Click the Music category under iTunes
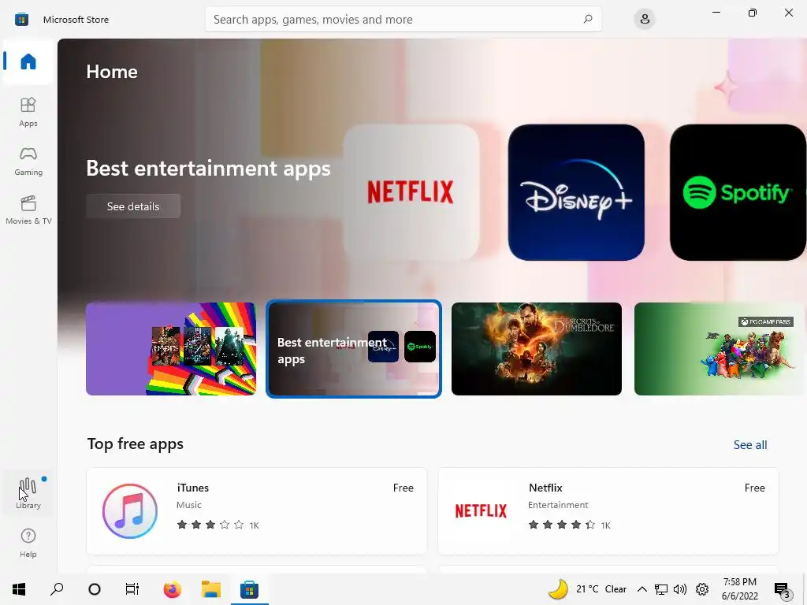 [x=189, y=505]
